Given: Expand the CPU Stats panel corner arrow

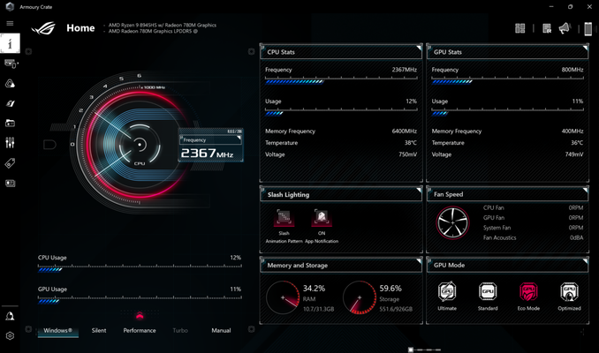Looking at the screenshot, I should click(419, 48).
